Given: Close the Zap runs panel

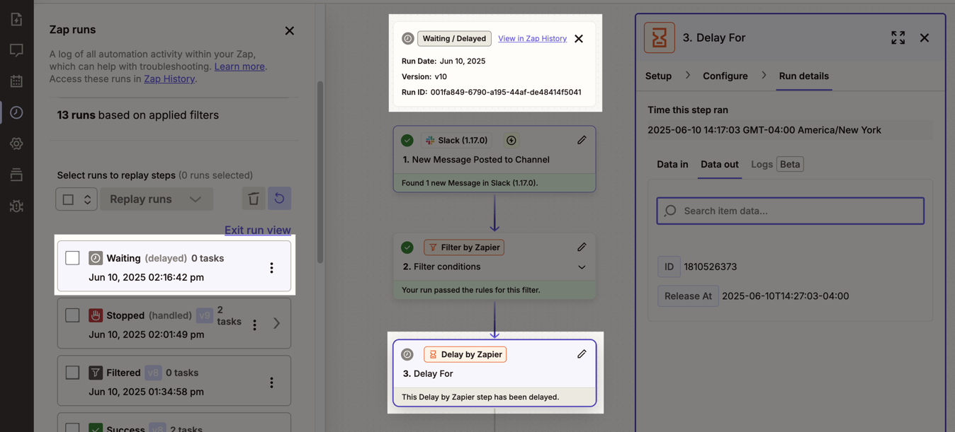Looking at the screenshot, I should [x=289, y=30].
